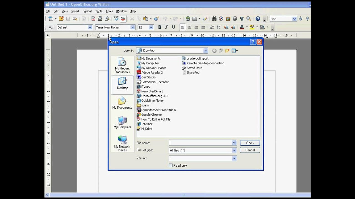Open the Find toolbar search dropdown arrow

tap(295, 19)
